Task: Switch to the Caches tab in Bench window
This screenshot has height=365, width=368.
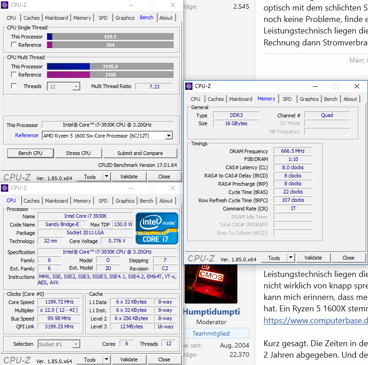Action: [x=32, y=18]
